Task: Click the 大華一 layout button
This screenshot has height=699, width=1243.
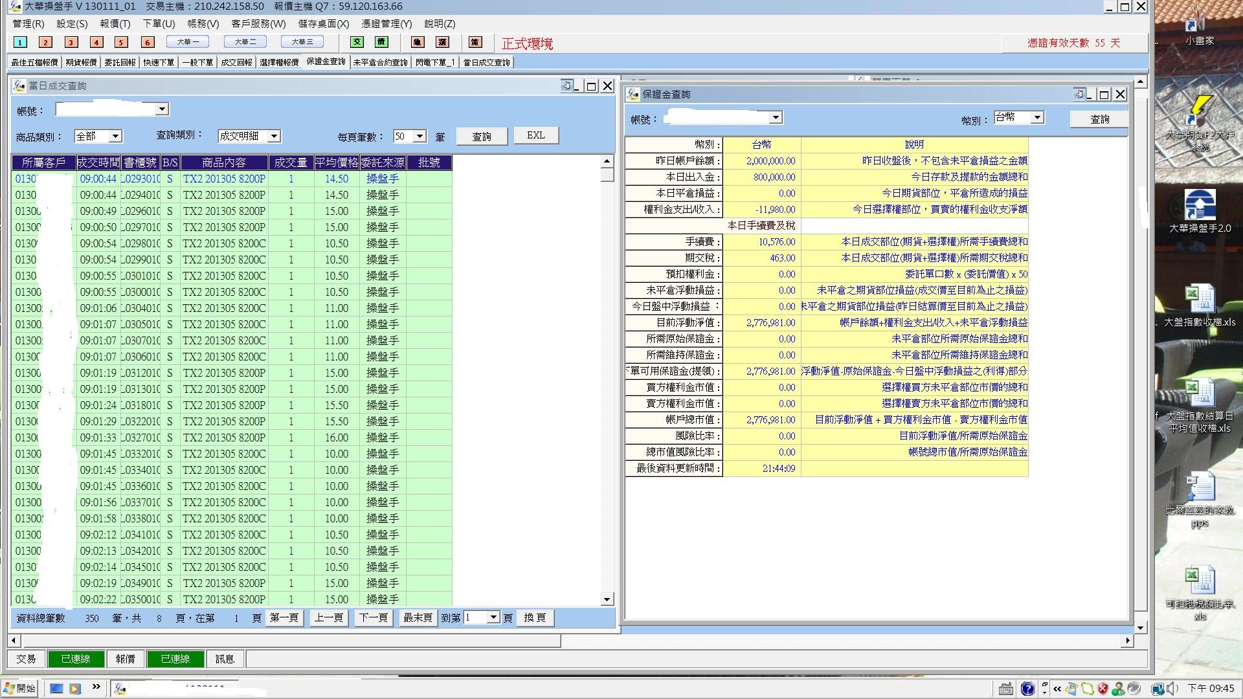Action: pos(188,41)
